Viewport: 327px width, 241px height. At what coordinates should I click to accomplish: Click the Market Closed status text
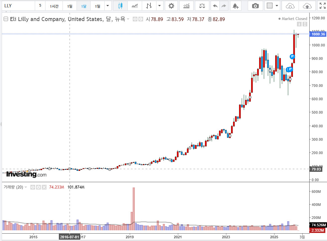click(294, 19)
